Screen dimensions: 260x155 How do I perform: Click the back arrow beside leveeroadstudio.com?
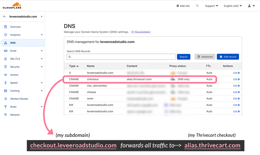(5, 16)
